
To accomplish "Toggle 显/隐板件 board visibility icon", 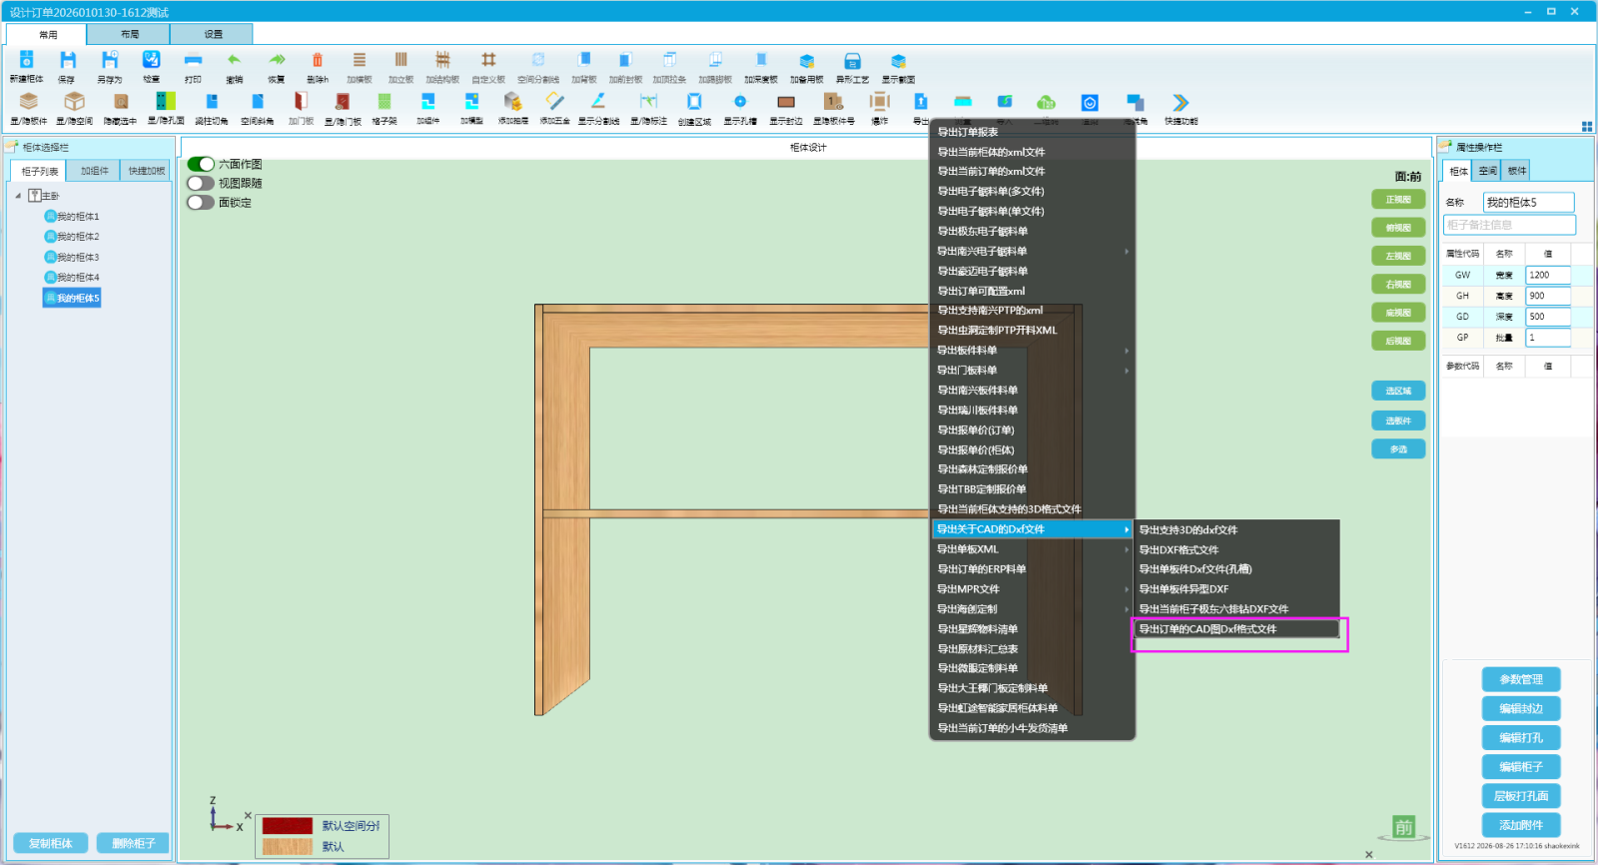I will click(28, 102).
